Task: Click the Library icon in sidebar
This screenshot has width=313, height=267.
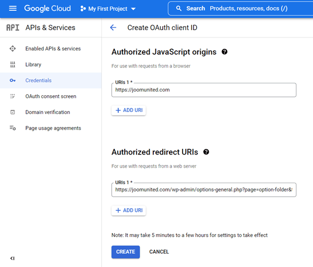Action: (x=13, y=65)
